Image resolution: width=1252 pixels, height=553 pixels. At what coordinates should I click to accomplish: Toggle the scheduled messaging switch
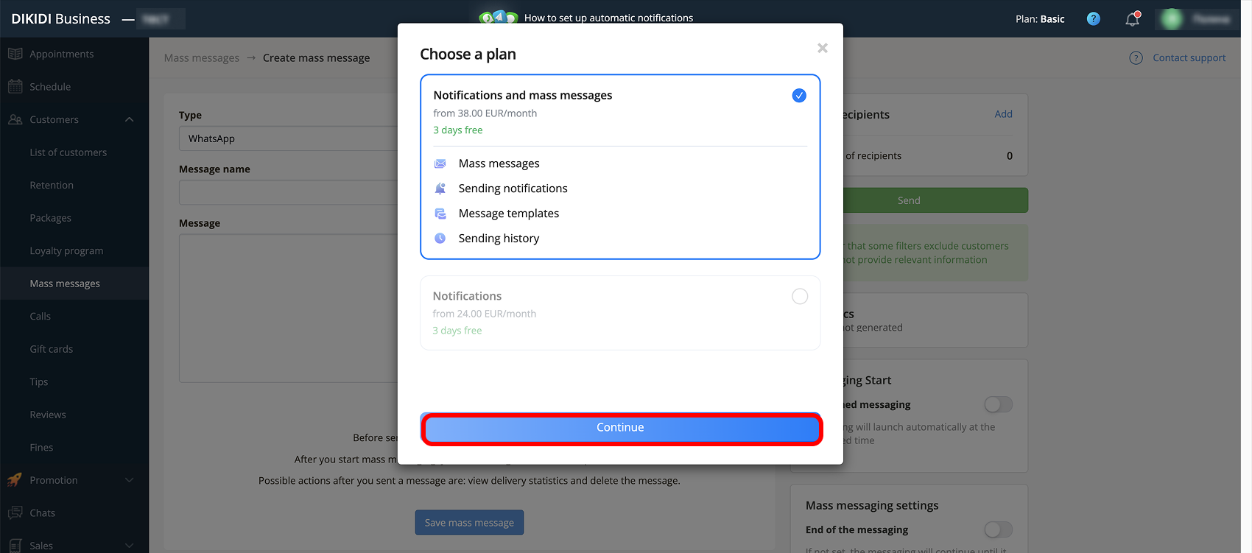pyautogui.click(x=999, y=405)
